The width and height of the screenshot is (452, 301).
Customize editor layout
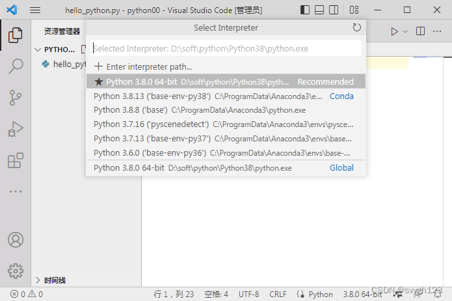click(x=354, y=10)
